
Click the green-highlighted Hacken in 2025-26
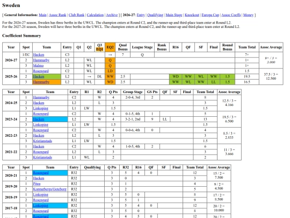coord(39,76)
